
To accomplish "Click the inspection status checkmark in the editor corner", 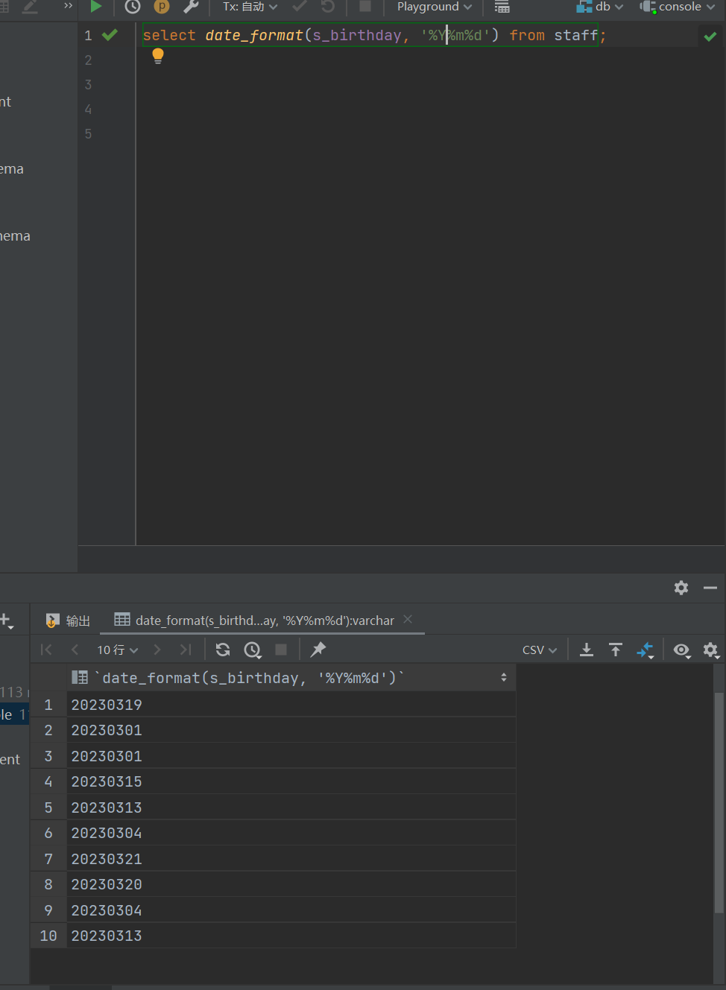I will pyautogui.click(x=710, y=36).
